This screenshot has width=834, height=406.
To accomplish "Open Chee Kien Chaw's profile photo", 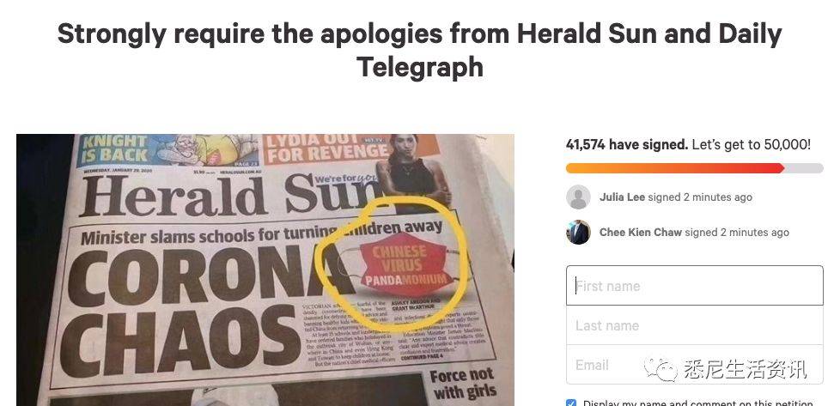I will pos(578,233).
